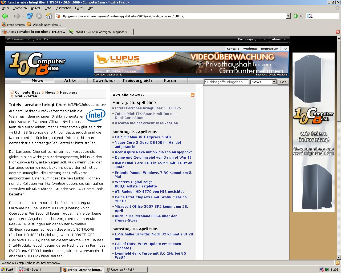
Task: Open the Preisvergleich site tab
Action: pos(137,81)
